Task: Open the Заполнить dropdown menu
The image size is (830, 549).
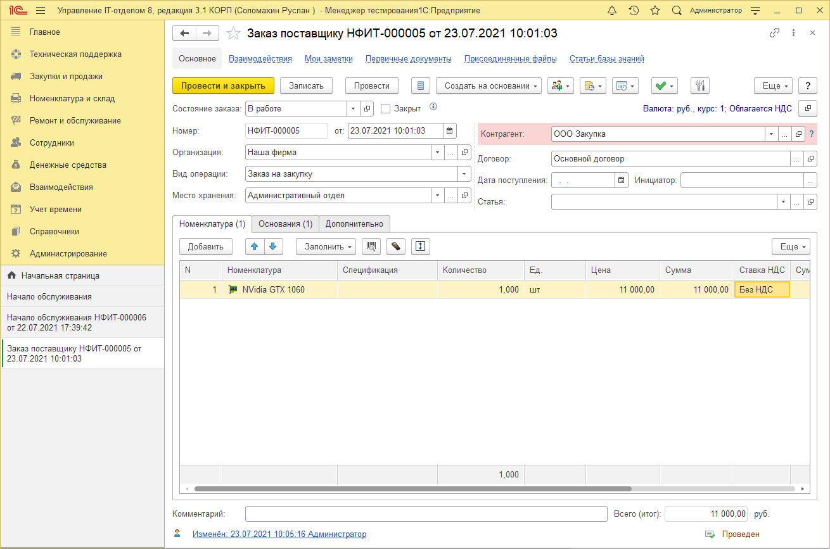Action: point(326,246)
